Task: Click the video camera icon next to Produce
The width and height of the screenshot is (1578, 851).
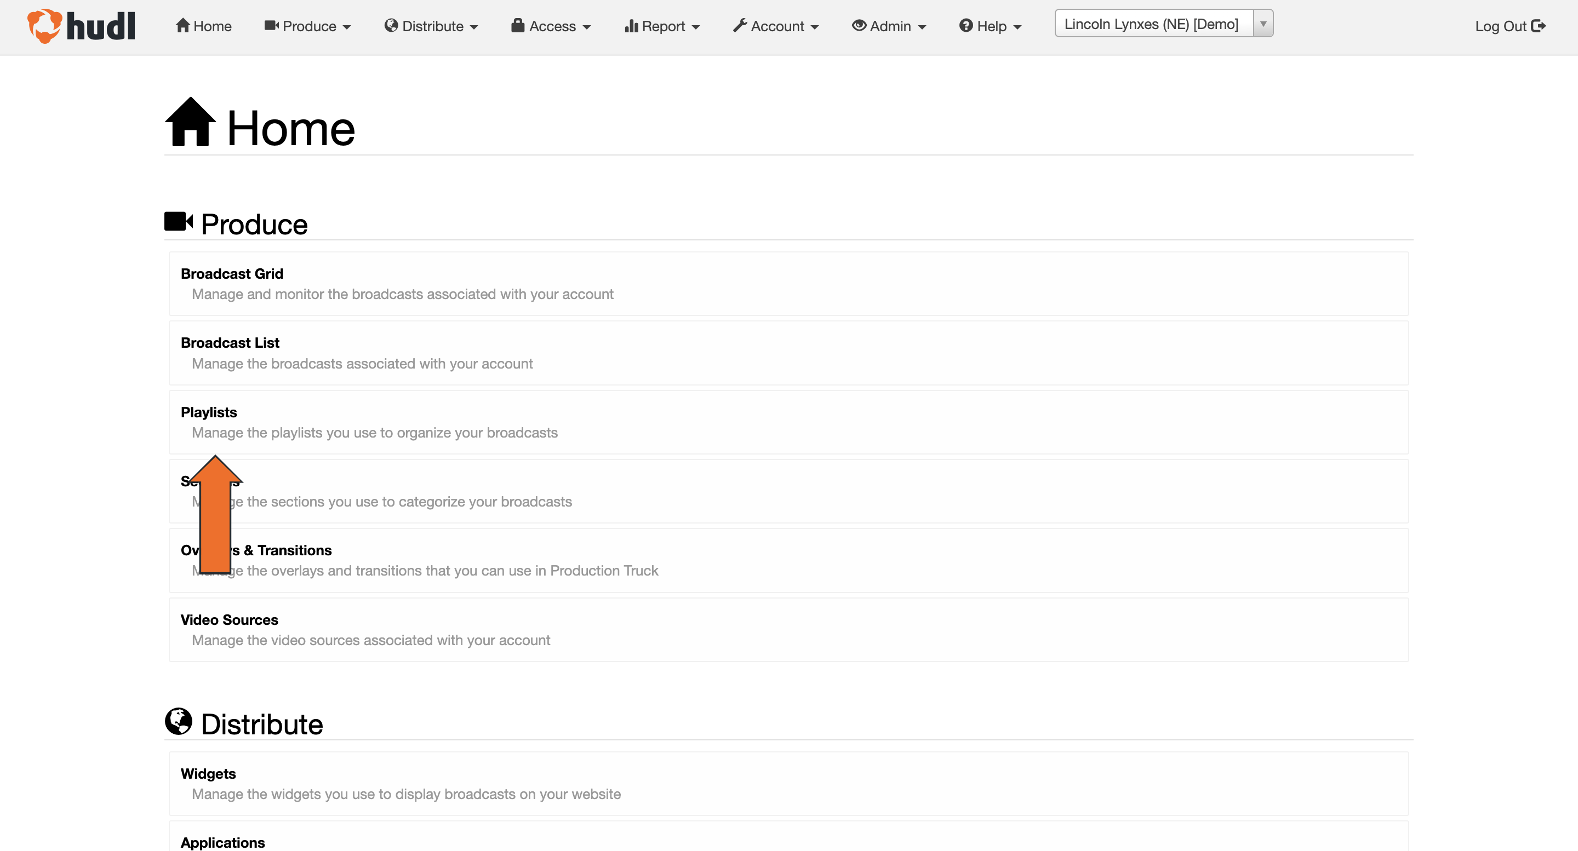Action: click(x=271, y=25)
